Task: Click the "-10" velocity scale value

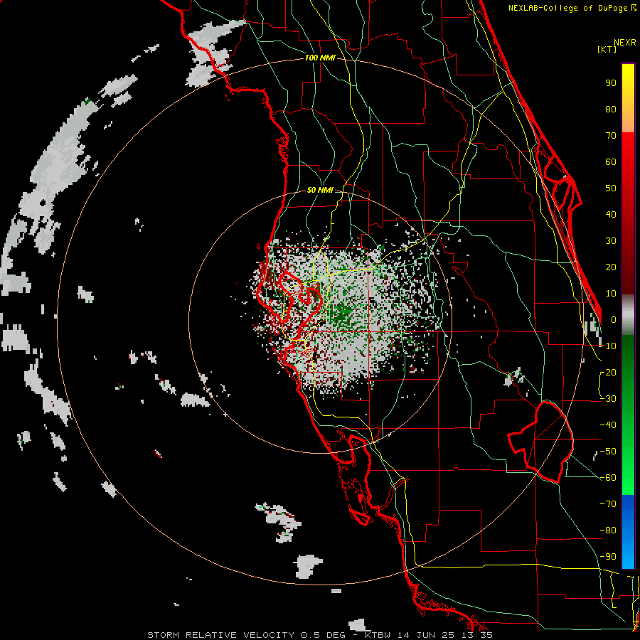Action: coord(608,346)
